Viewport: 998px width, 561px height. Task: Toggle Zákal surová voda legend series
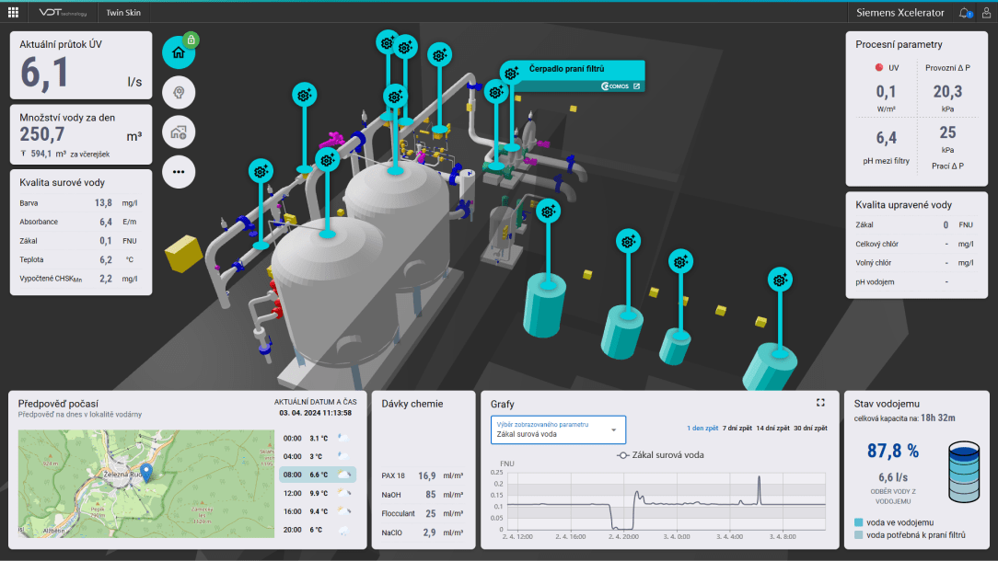[x=660, y=454]
